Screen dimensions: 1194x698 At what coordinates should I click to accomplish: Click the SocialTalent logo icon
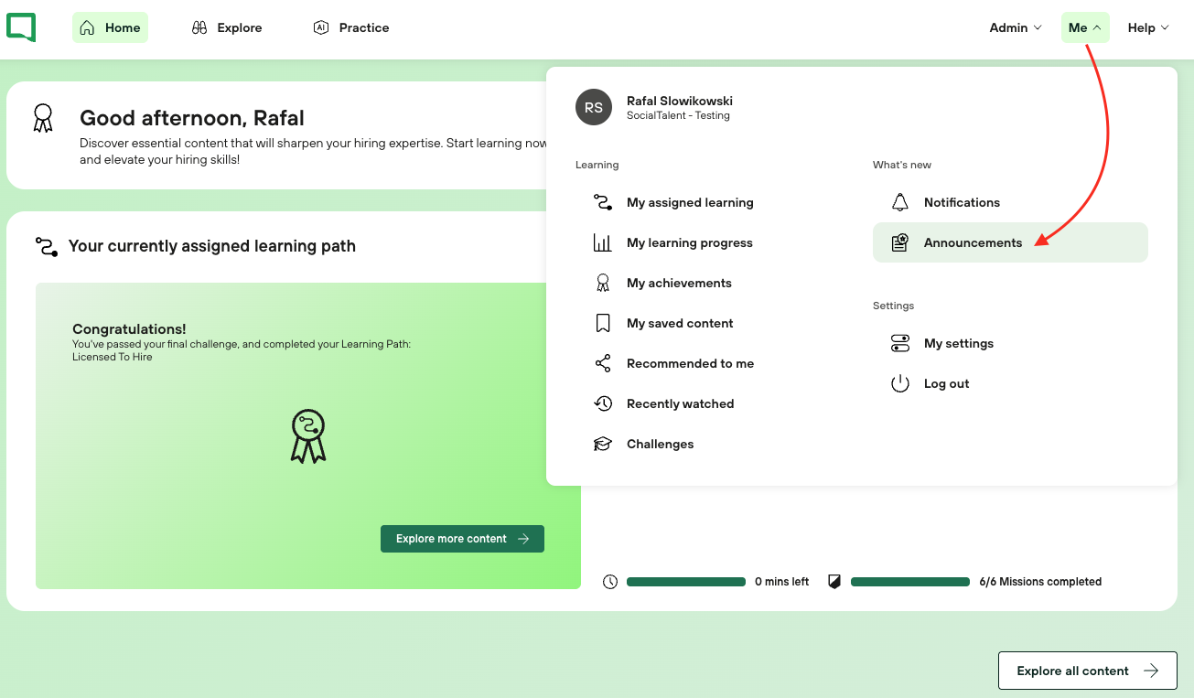tap(21, 27)
